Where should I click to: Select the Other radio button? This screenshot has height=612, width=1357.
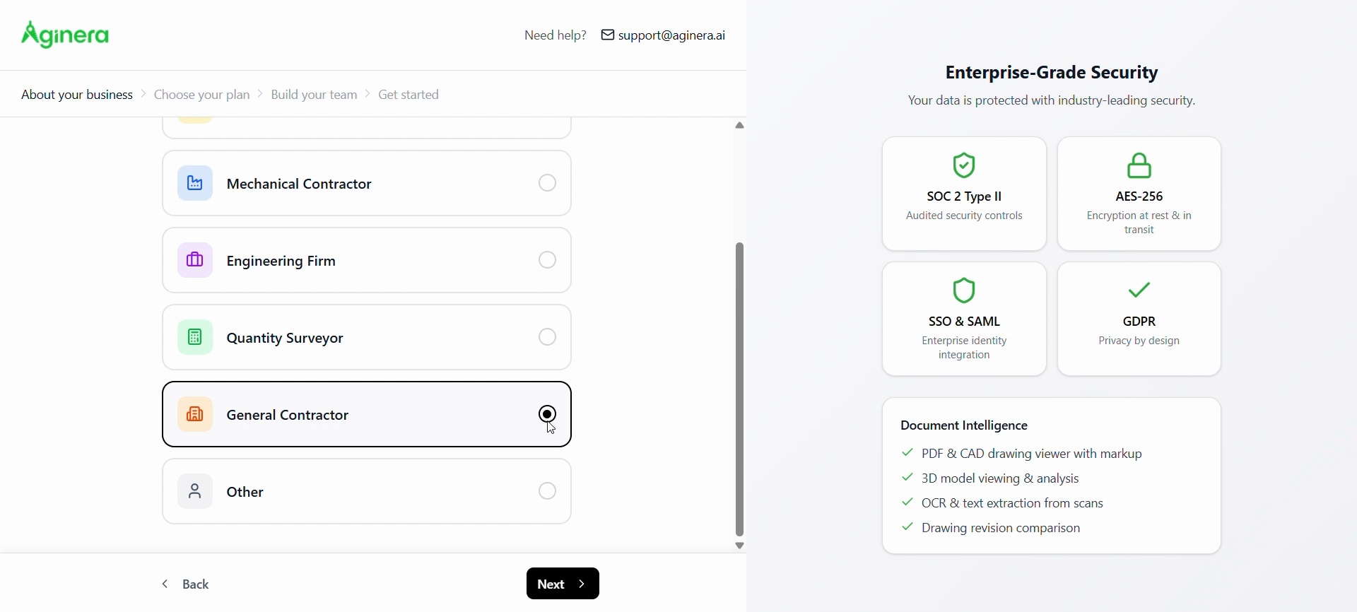[x=548, y=492]
